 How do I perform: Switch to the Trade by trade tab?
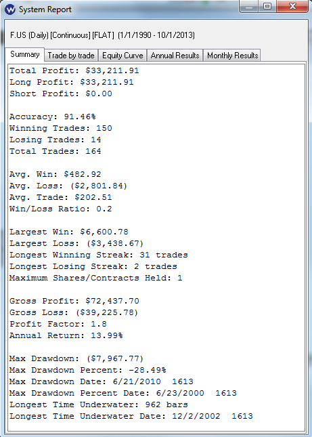coord(71,56)
